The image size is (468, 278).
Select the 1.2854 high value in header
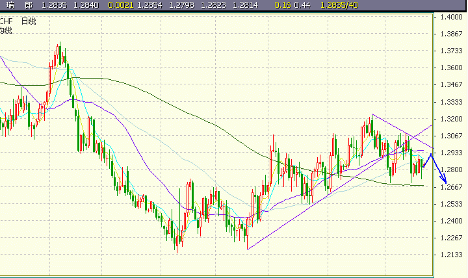[x=150, y=5]
